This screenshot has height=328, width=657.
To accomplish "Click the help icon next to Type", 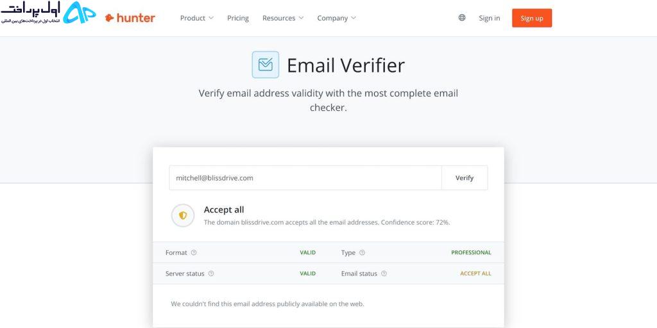I will pos(362,252).
